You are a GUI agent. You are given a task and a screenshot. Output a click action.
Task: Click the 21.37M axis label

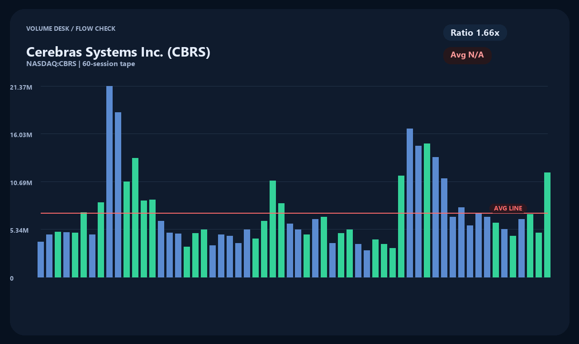tap(21, 87)
